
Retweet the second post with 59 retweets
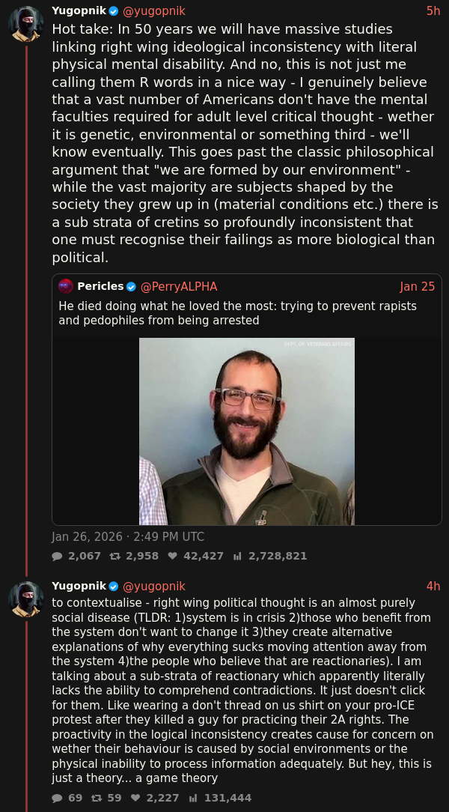click(x=97, y=798)
